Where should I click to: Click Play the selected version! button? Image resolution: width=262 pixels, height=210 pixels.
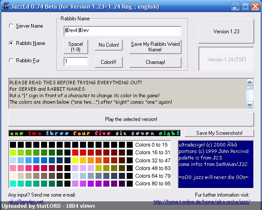point(131,119)
